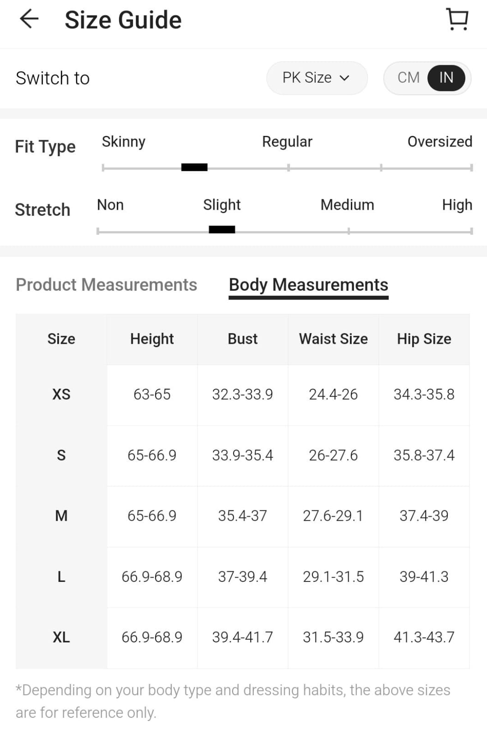The image size is (487, 739).
Task: Tap the Size column header
Action: coord(61,339)
